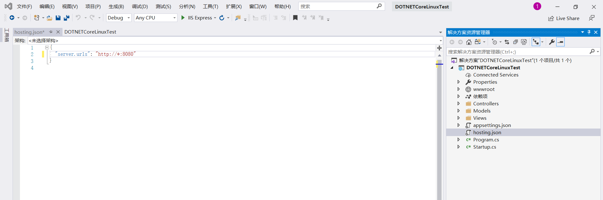
Task: Open Properties wrench icon in Solution Explorer
Action: tap(552, 42)
